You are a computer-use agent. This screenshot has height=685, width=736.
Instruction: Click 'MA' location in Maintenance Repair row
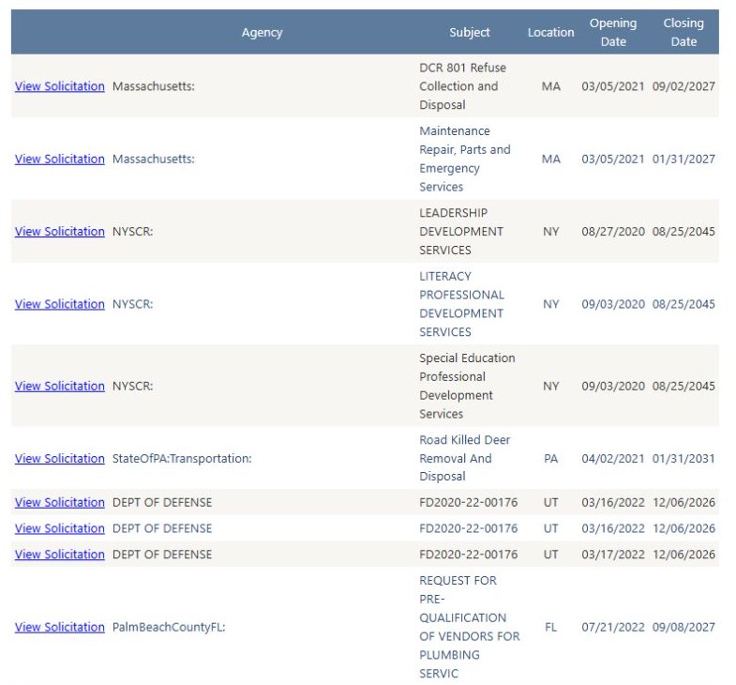(550, 160)
